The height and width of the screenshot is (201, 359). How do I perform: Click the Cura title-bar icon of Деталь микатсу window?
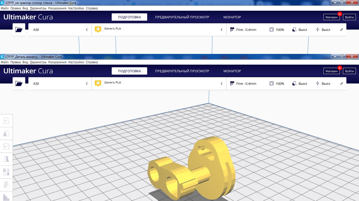pos(2,57)
